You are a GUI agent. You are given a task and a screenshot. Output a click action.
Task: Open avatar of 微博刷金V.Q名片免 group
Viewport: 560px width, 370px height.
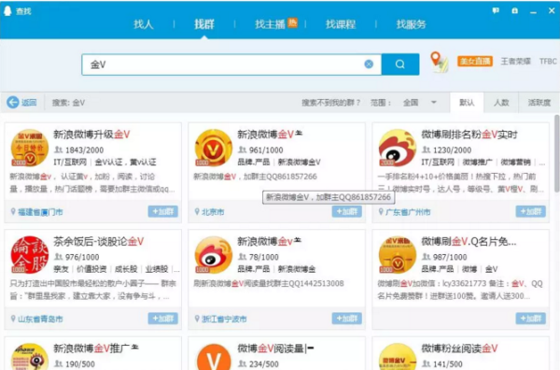click(398, 254)
